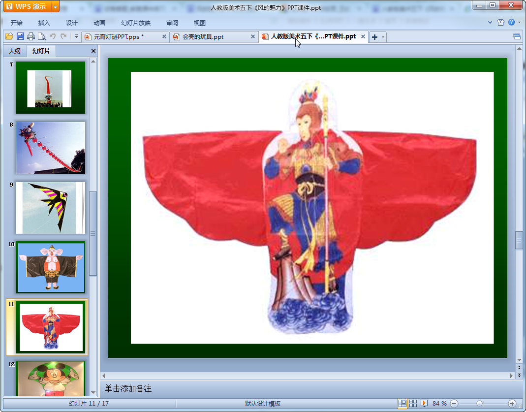Zoom out with the minus button
The image size is (526, 412).
(454, 404)
